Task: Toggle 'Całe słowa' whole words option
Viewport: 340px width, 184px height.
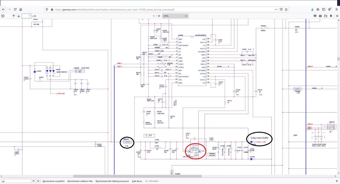Action: click(x=137, y=181)
